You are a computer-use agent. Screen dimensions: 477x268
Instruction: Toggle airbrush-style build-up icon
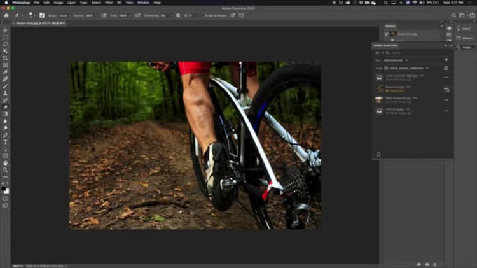137,15
